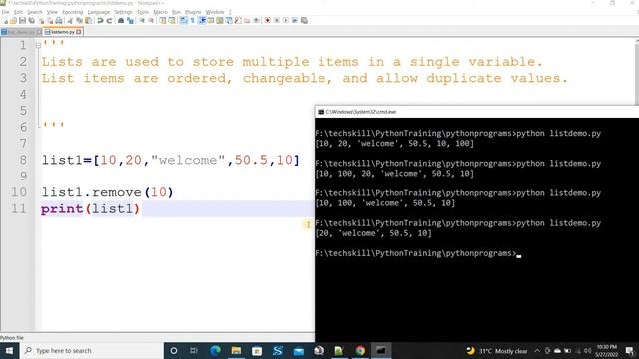
Task: Start macro recording with the red Record icon
Action: pyautogui.click(x=267, y=20)
